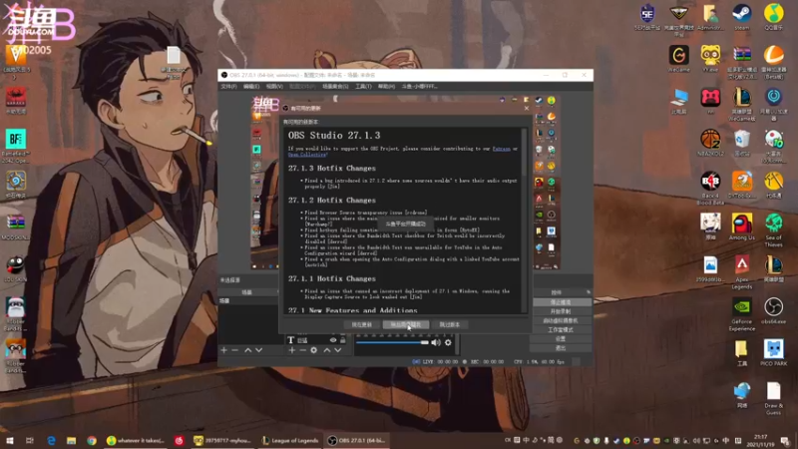The width and height of the screenshot is (798, 449).
Task: Click the Update Now button in dialog
Action: tap(362, 325)
